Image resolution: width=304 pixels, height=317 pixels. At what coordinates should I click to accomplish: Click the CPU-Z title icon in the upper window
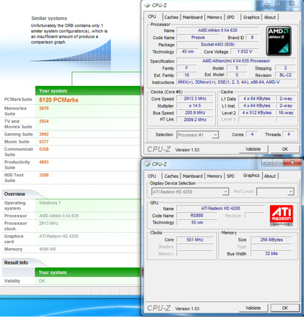tap(147, 5)
